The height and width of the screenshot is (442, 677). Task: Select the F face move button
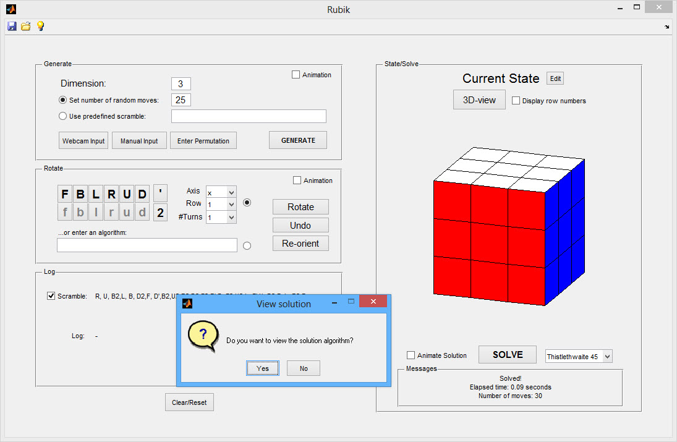(65, 194)
